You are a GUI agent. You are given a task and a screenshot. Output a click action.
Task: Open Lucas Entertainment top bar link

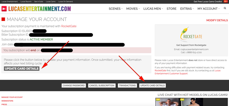pyautogui.click(x=10, y=2)
